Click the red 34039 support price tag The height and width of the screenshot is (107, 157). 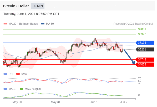click(145, 64)
